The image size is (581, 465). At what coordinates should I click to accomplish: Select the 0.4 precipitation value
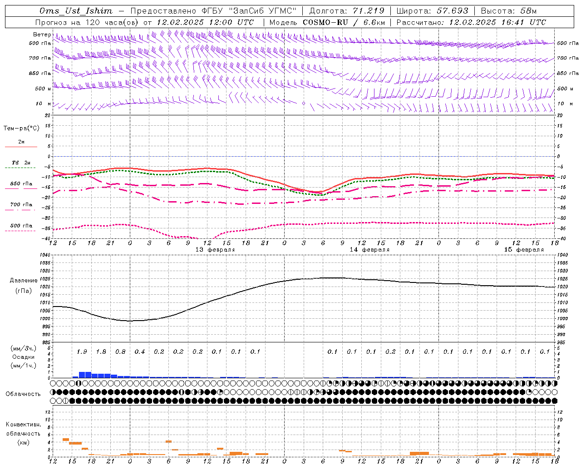pyautogui.click(x=139, y=351)
